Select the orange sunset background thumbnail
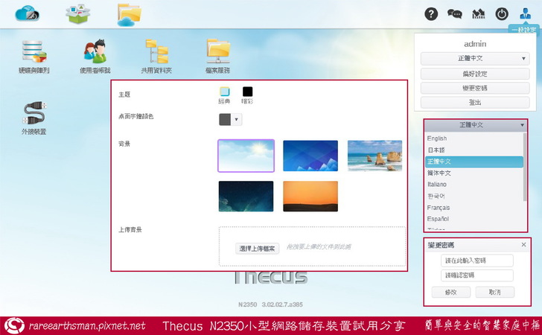542x335 pixels. point(310,196)
